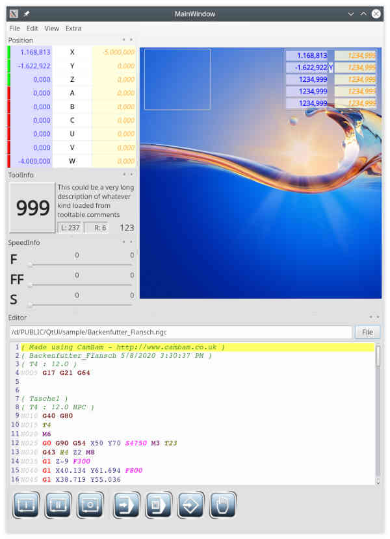
Task: Click the tool description text in ToolInfo
Action: [x=96, y=201]
